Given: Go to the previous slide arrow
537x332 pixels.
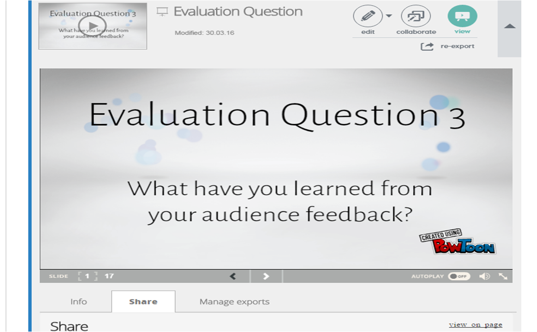Looking at the screenshot, I should pyautogui.click(x=233, y=276).
